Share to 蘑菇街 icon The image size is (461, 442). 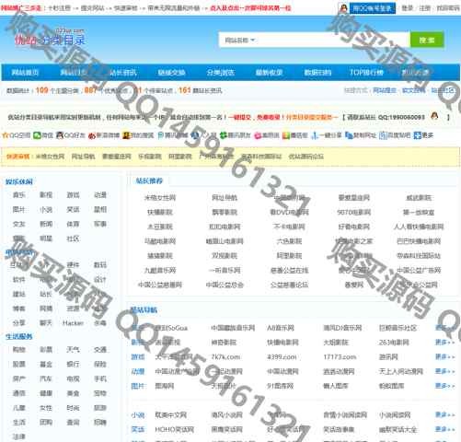(286, 135)
